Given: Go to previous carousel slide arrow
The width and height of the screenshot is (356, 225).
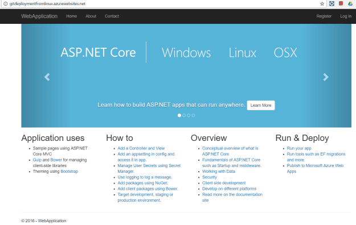Looking at the screenshot, I should [47, 77].
